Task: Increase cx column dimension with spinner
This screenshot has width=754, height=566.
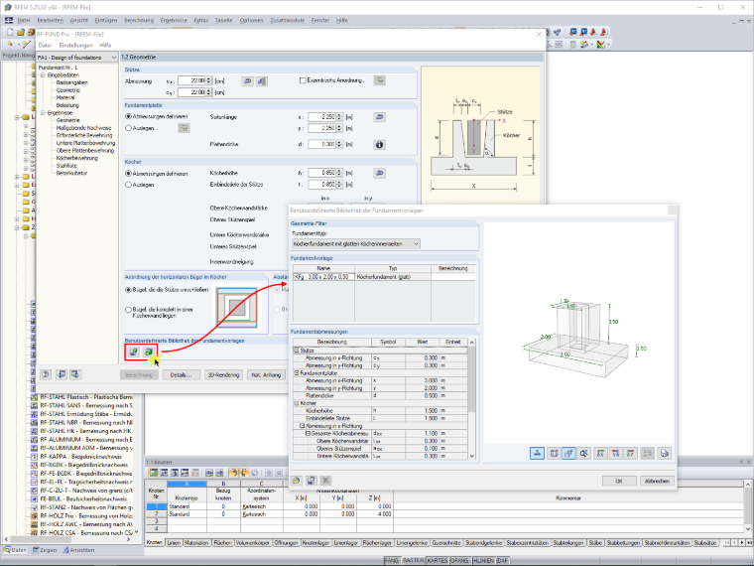Action: point(208,78)
